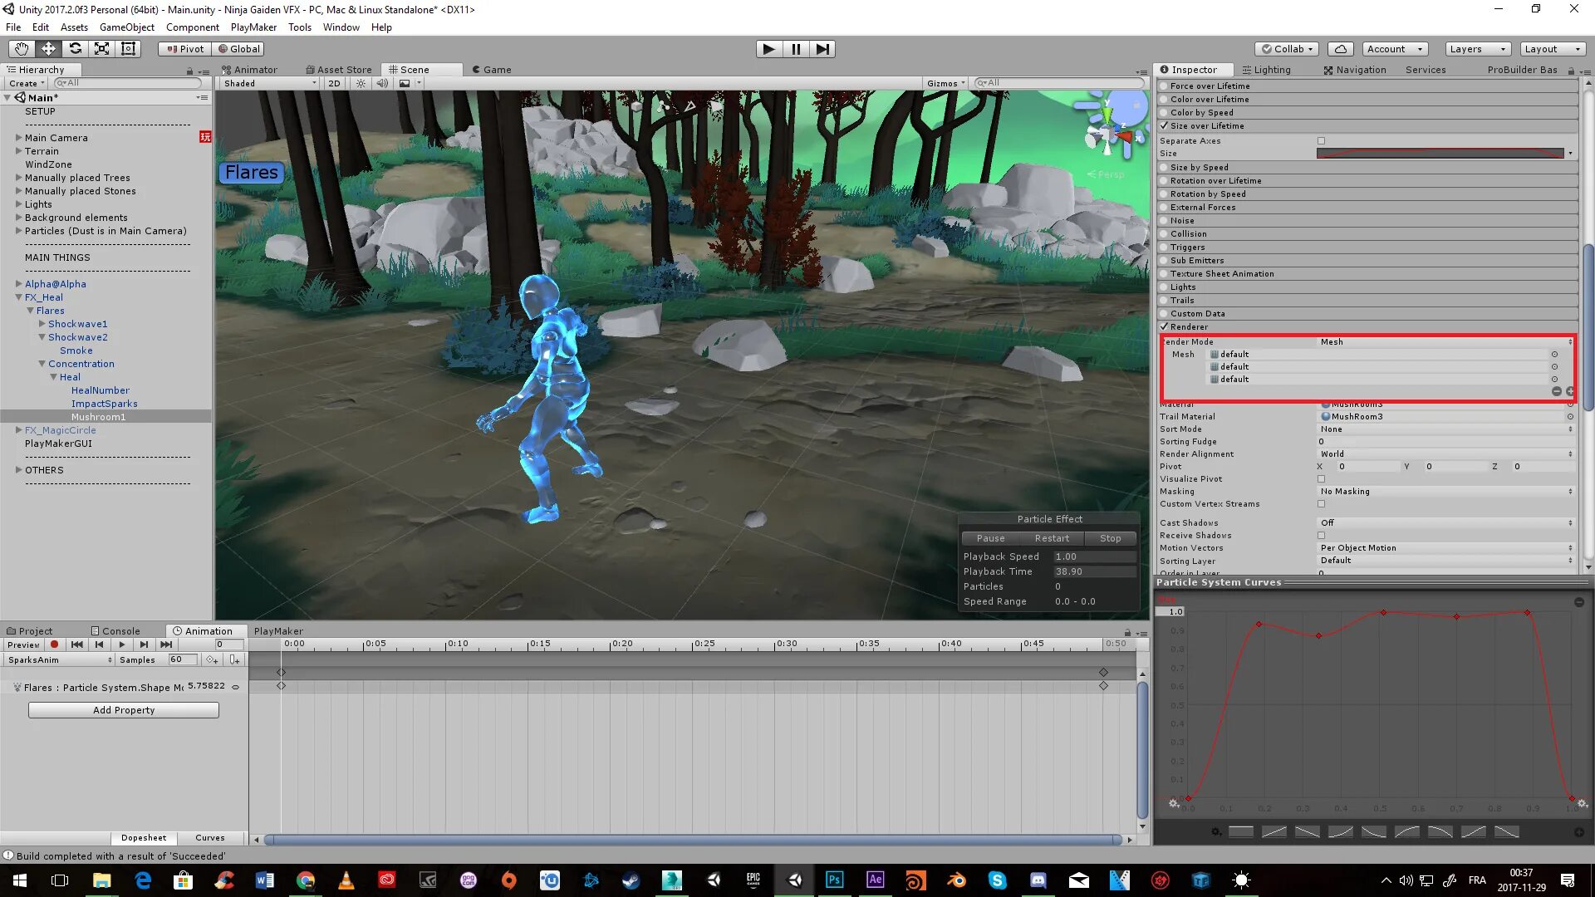Select the Scale tool

pos(101,49)
